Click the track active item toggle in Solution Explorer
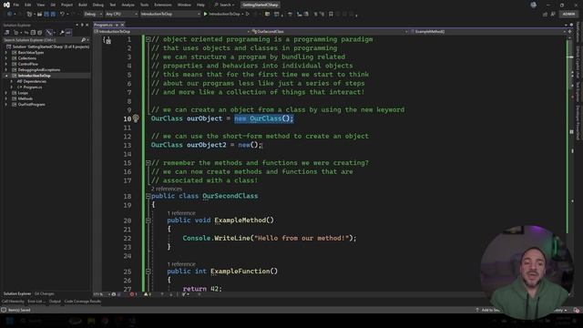The image size is (583, 328). click(x=49, y=33)
